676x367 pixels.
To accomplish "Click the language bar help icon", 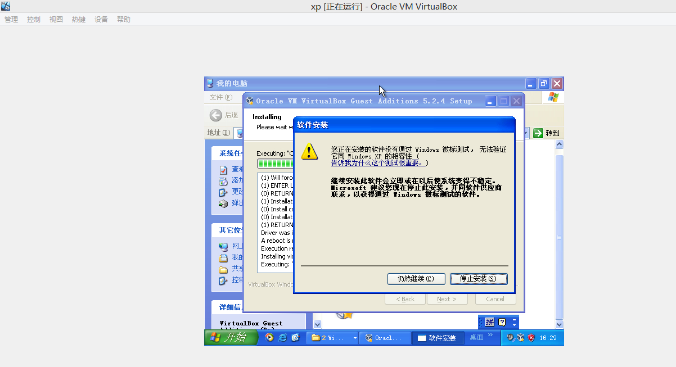I will (x=502, y=322).
